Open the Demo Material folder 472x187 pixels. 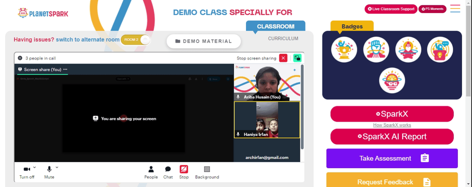tap(204, 41)
